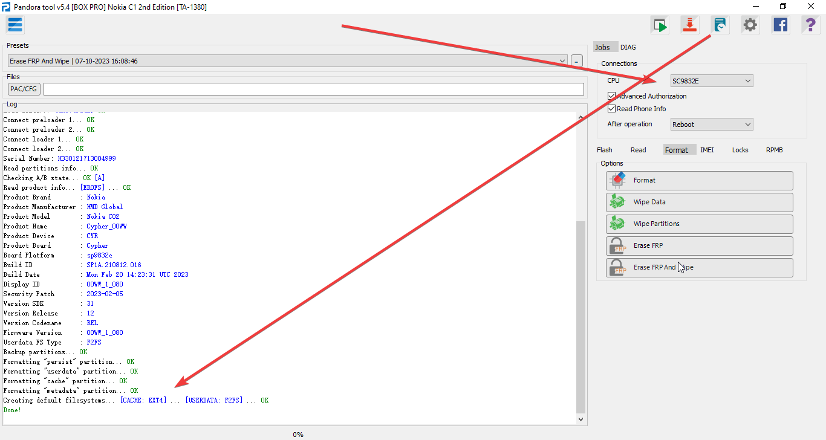This screenshot has width=826, height=440.
Task: Click 'HMD Global' manufacturer value
Action: pyautogui.click(x=105, y=207)
